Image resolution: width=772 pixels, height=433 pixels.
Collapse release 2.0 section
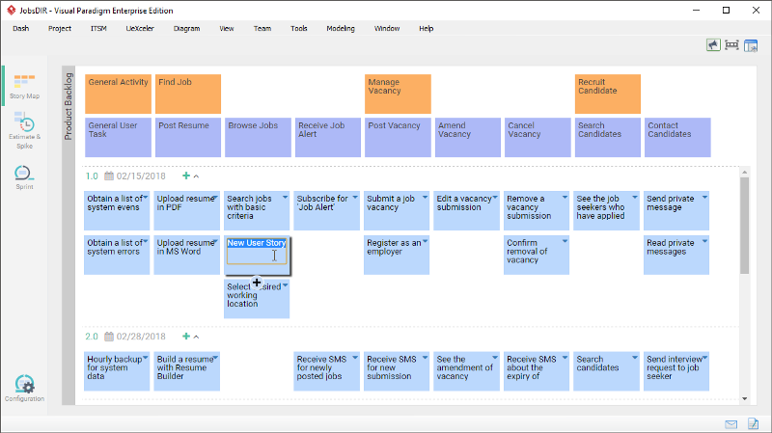[196, 337]
